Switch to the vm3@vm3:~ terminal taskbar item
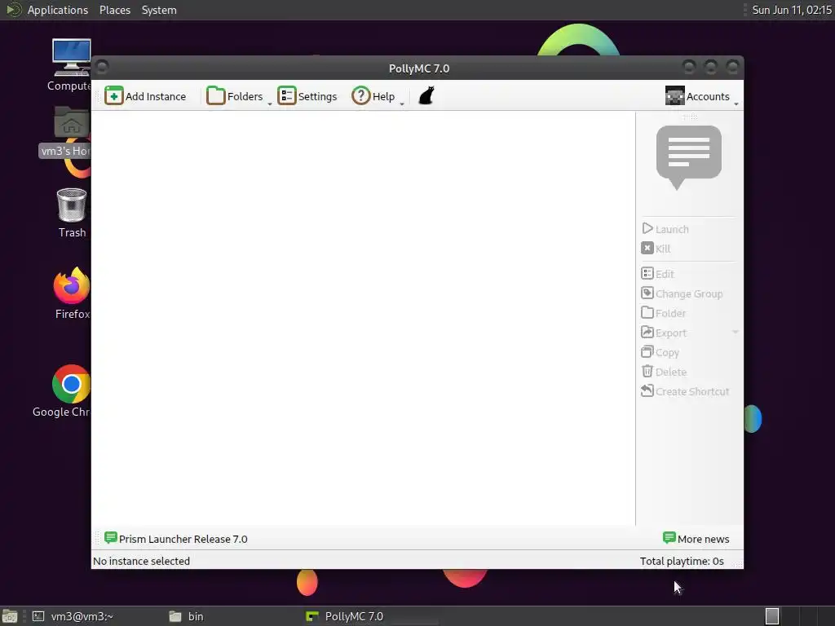835x626 pixels. [73, 616]
